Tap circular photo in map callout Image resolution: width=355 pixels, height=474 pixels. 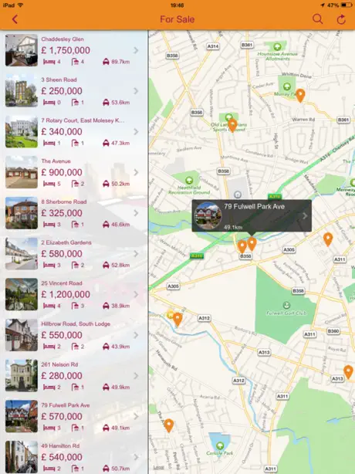coord(208,216)
